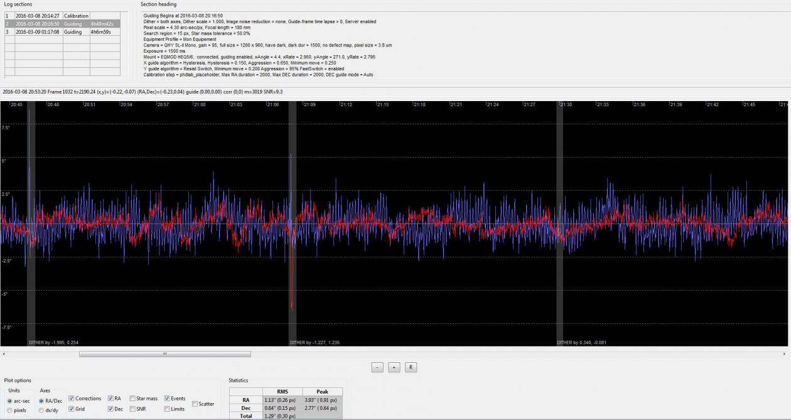This screenshot has height=420, width=791.
Task: Click the RMS column header in Statistics
Action: (x=282, y=391)
